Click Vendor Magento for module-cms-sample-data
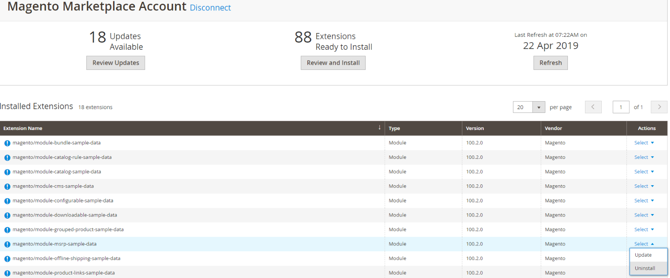 [x=555, y=186]
